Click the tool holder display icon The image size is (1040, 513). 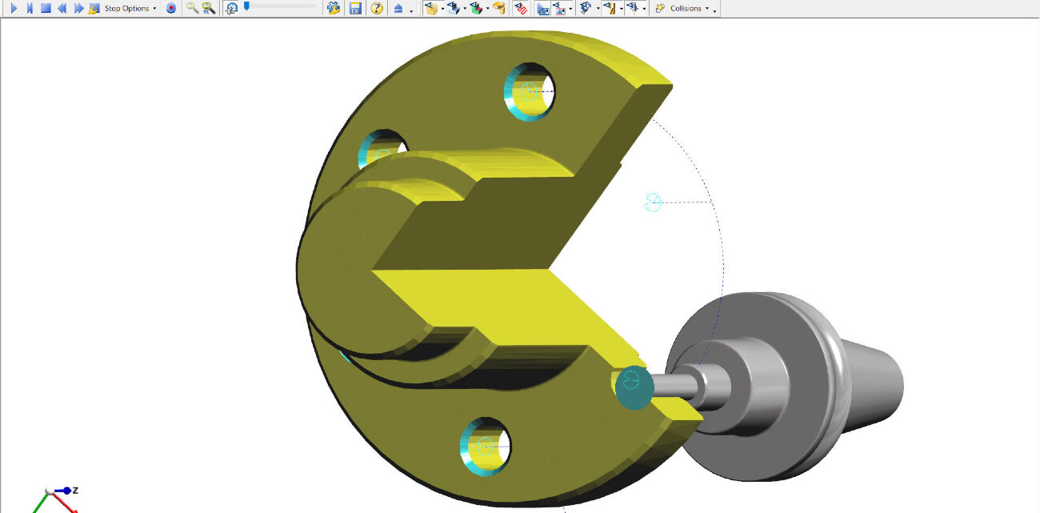[x=585, y=8]
